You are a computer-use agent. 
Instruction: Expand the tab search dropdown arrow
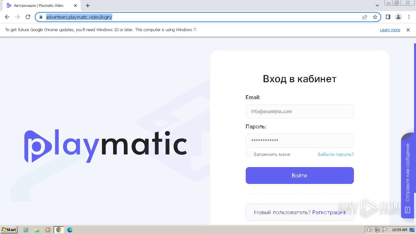[377, 6]
